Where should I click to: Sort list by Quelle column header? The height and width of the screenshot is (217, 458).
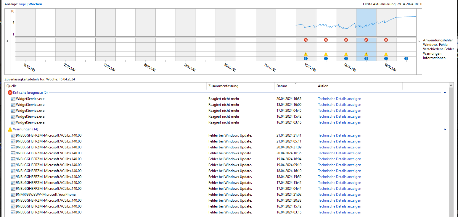(106, 86)
